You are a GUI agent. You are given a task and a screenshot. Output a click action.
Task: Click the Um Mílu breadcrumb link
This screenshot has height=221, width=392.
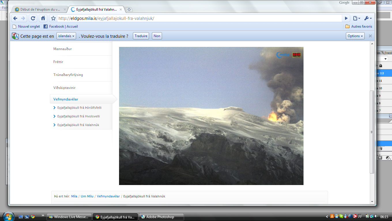pyautogui.click(x=87, y=196)
